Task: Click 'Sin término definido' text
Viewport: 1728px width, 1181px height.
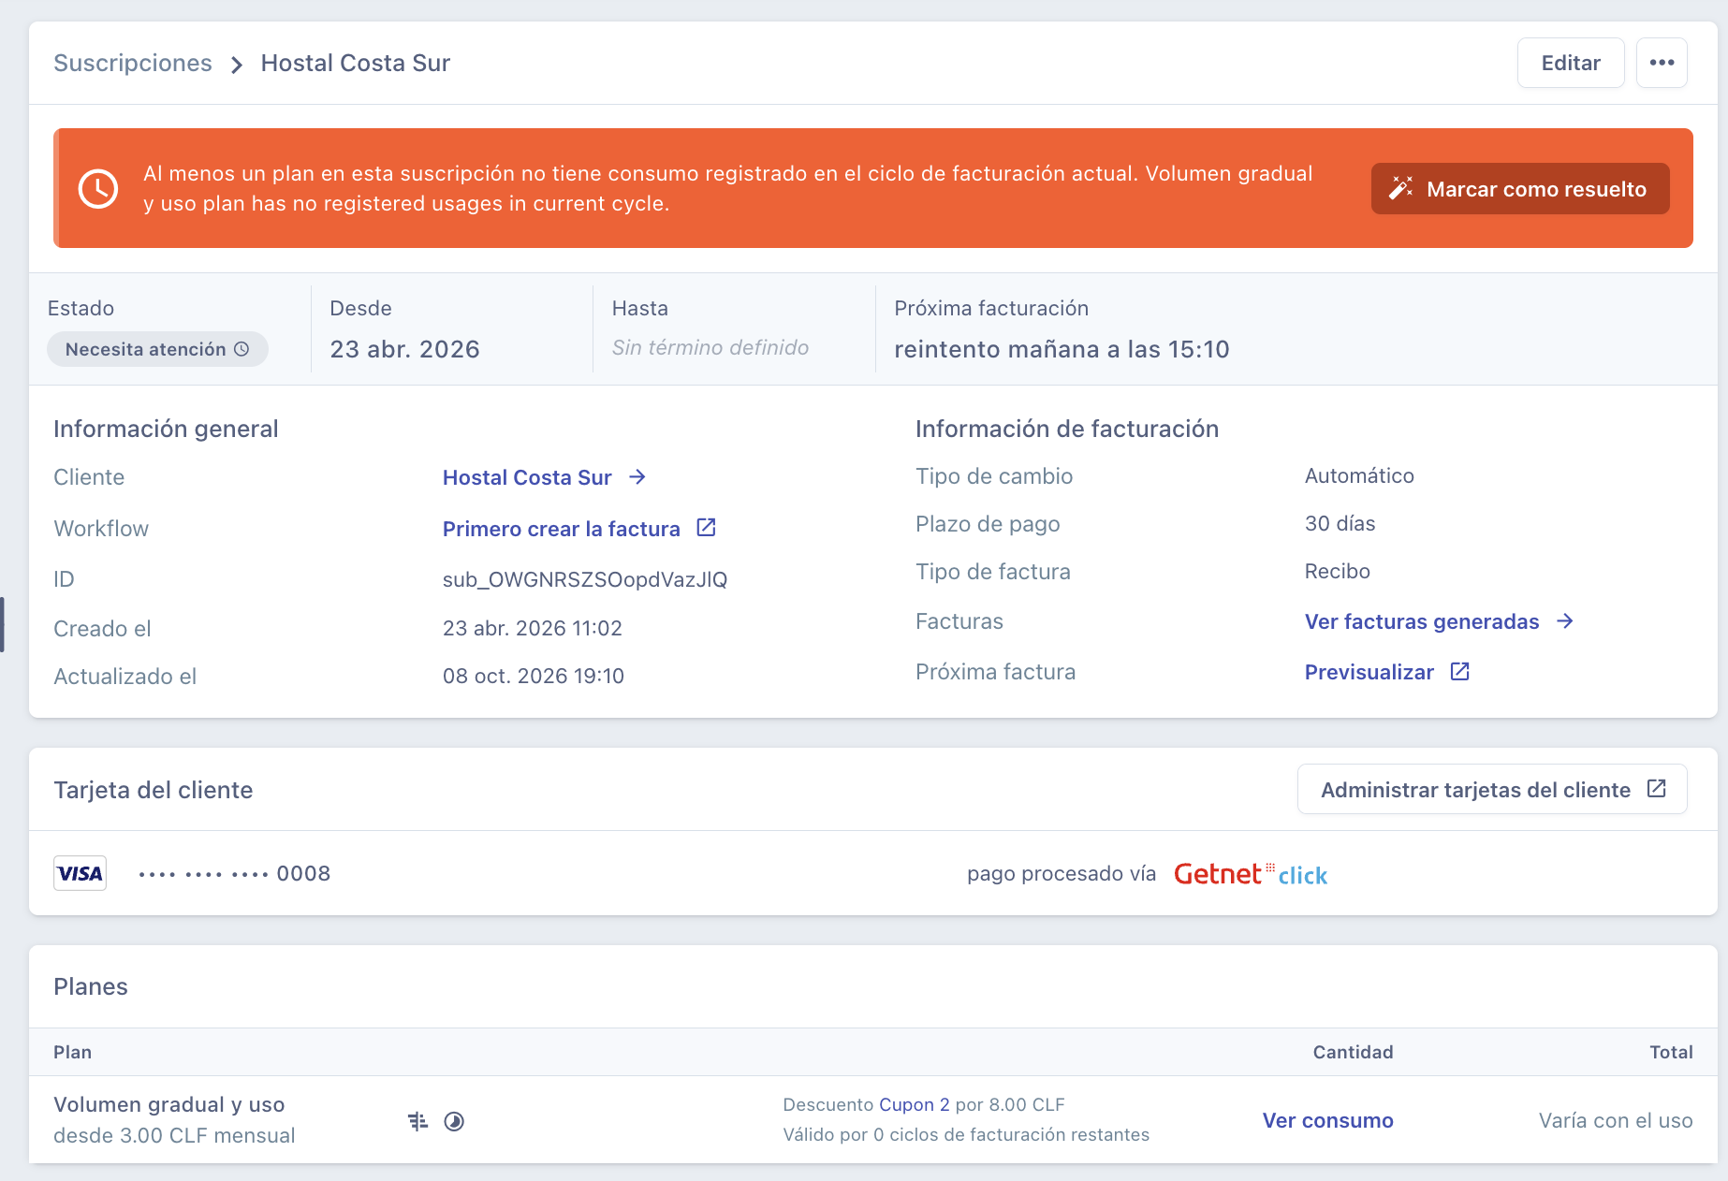Action: 710,347
